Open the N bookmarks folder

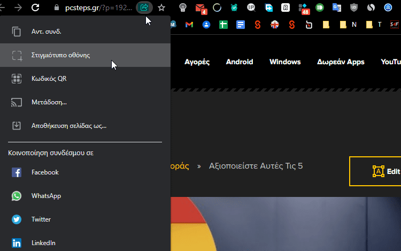point(348,25)
